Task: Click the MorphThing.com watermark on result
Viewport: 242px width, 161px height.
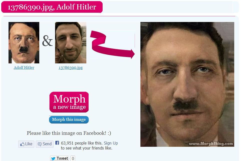Action: [211, 144]
